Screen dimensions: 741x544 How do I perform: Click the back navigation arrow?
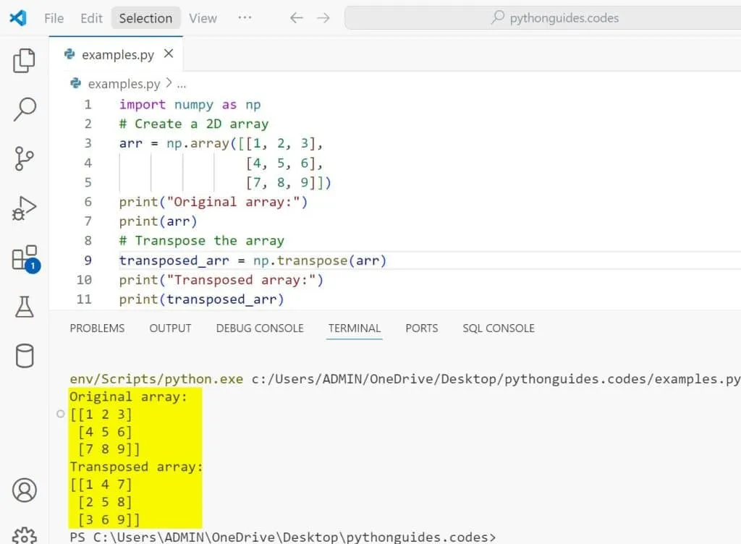(x=296, y=18)
